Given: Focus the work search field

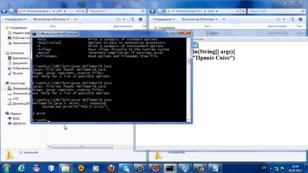Looking at the screenshot, I should point(277,11).
